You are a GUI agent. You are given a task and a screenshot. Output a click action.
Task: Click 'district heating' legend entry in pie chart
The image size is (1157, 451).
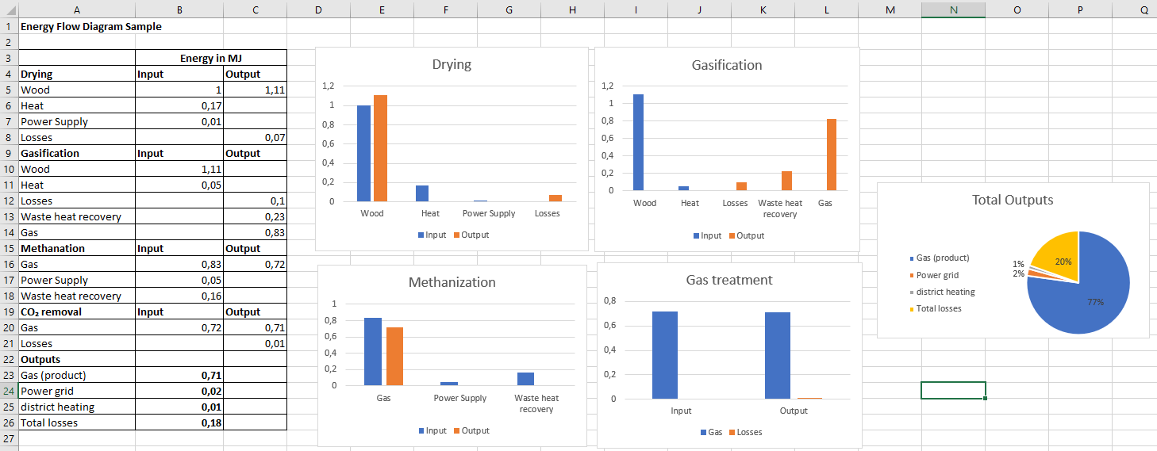point(943,292)
